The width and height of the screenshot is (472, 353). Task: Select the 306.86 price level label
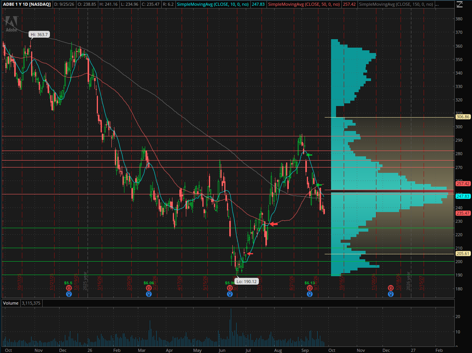[463, 117]
